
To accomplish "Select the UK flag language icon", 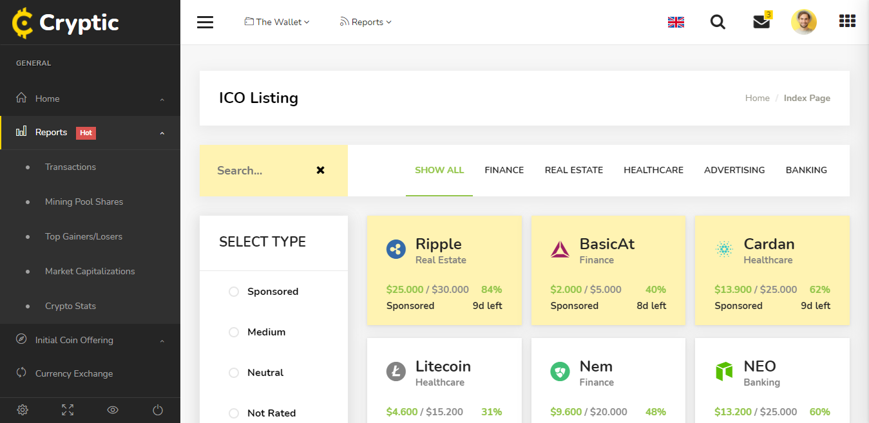I will [x=676, y=23].
